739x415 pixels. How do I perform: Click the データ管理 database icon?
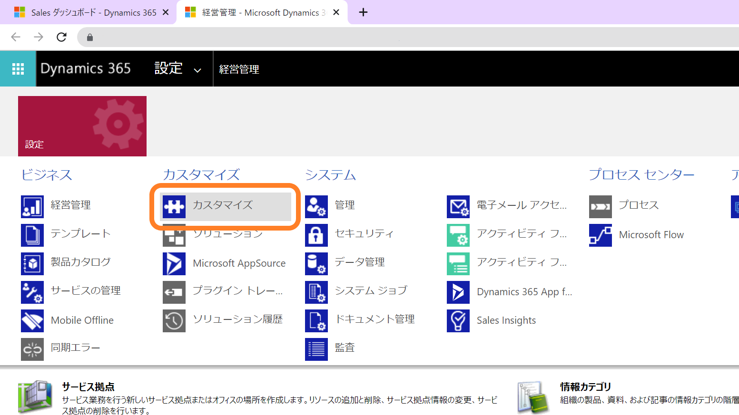(x=316, y=264)
